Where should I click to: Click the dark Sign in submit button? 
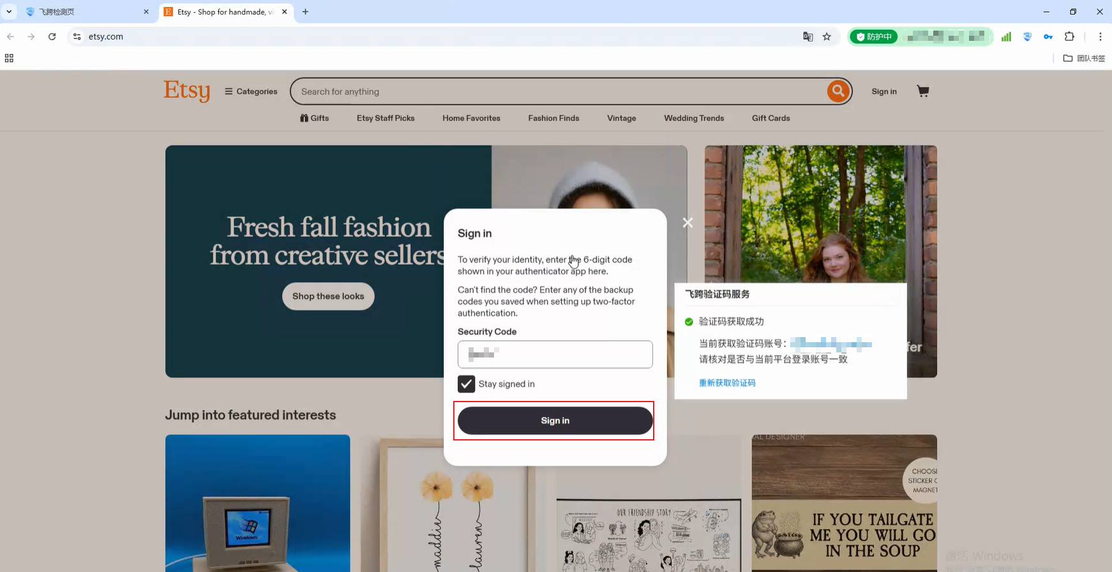(555, 421)
